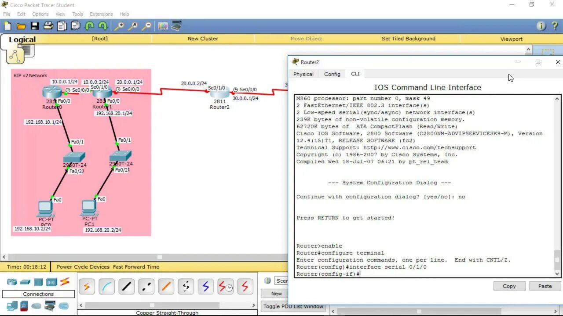
Task: Click the Copy button in Router2 CLI
Action: [509, 286]
